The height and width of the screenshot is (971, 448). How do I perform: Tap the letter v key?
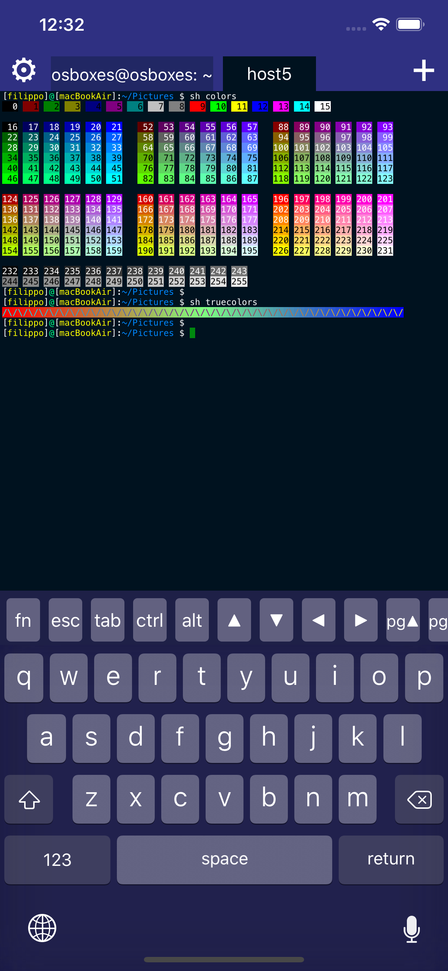point(224,799)
